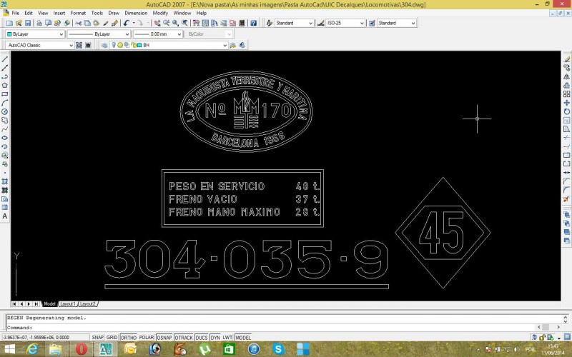Open the Standard text style dropdown
572x357 pixels.
pyautogui.click(x=294, y=23)
